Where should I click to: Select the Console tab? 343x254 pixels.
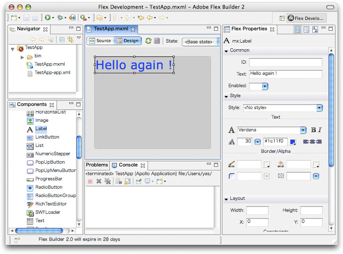click(x=128, y=165)
